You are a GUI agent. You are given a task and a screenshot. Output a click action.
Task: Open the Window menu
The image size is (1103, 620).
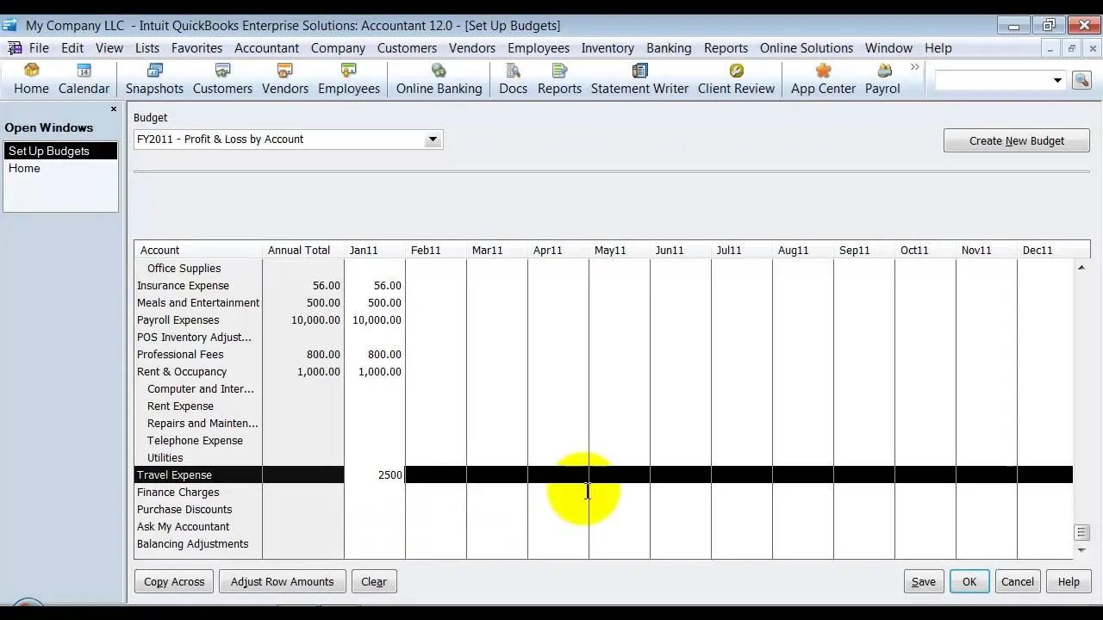pyautogui.click(x=888, y=48)
